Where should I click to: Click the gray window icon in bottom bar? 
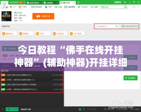point(83,109)
